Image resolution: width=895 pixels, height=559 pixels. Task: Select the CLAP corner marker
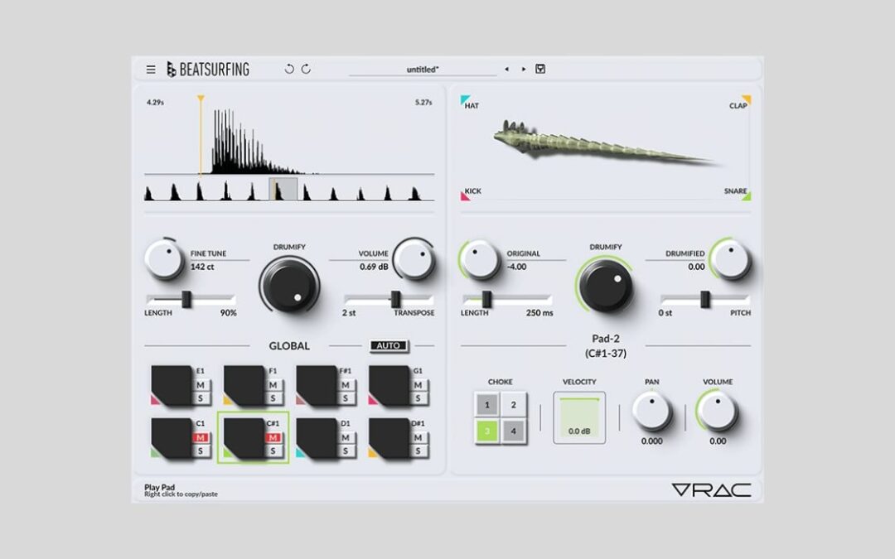coord(746,100)
